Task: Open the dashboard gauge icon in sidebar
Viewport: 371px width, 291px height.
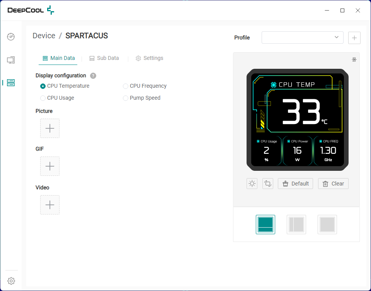Action: [11, 37]
